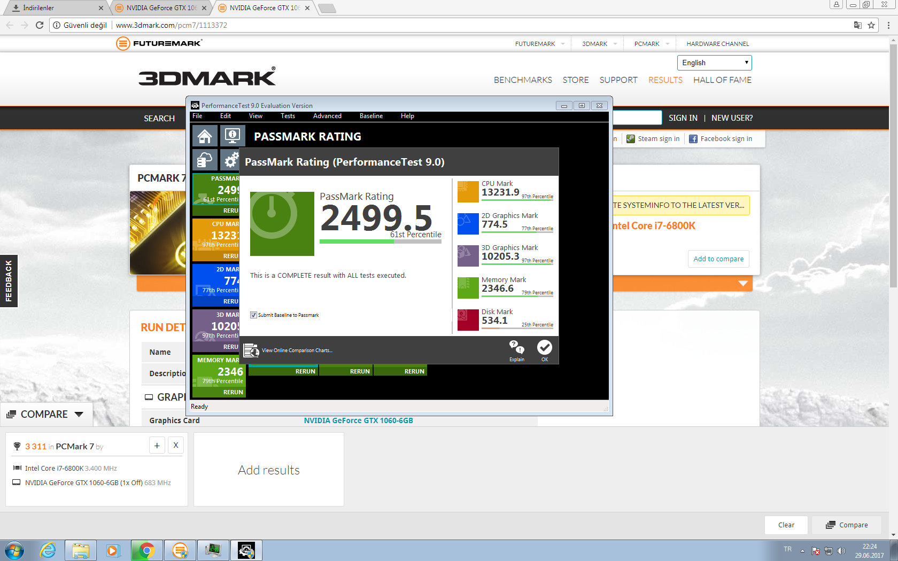Confirm results with the OK checkmark icon
Viewport: 898px width, 561px height.
pos(544,350)
